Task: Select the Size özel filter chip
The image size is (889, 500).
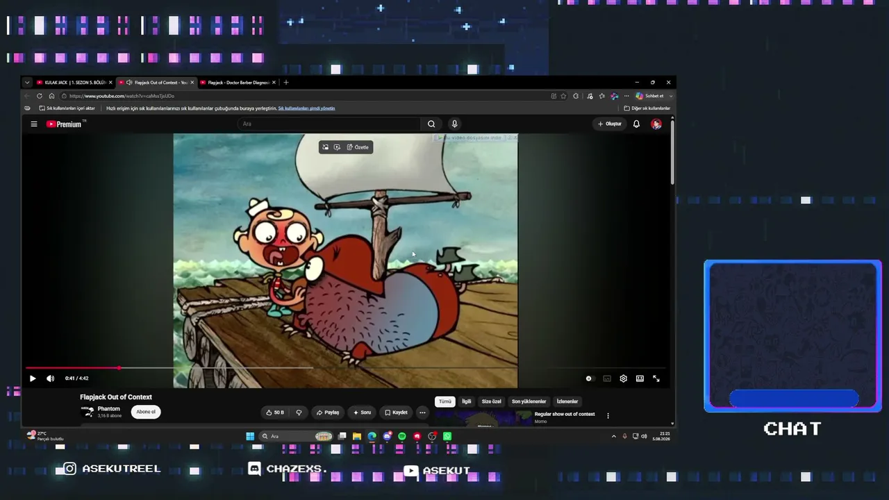Action: coord(492,401)
